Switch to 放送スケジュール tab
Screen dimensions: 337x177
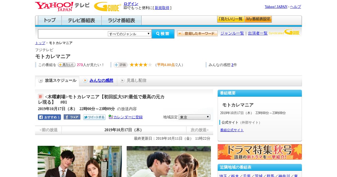point(57,81)
